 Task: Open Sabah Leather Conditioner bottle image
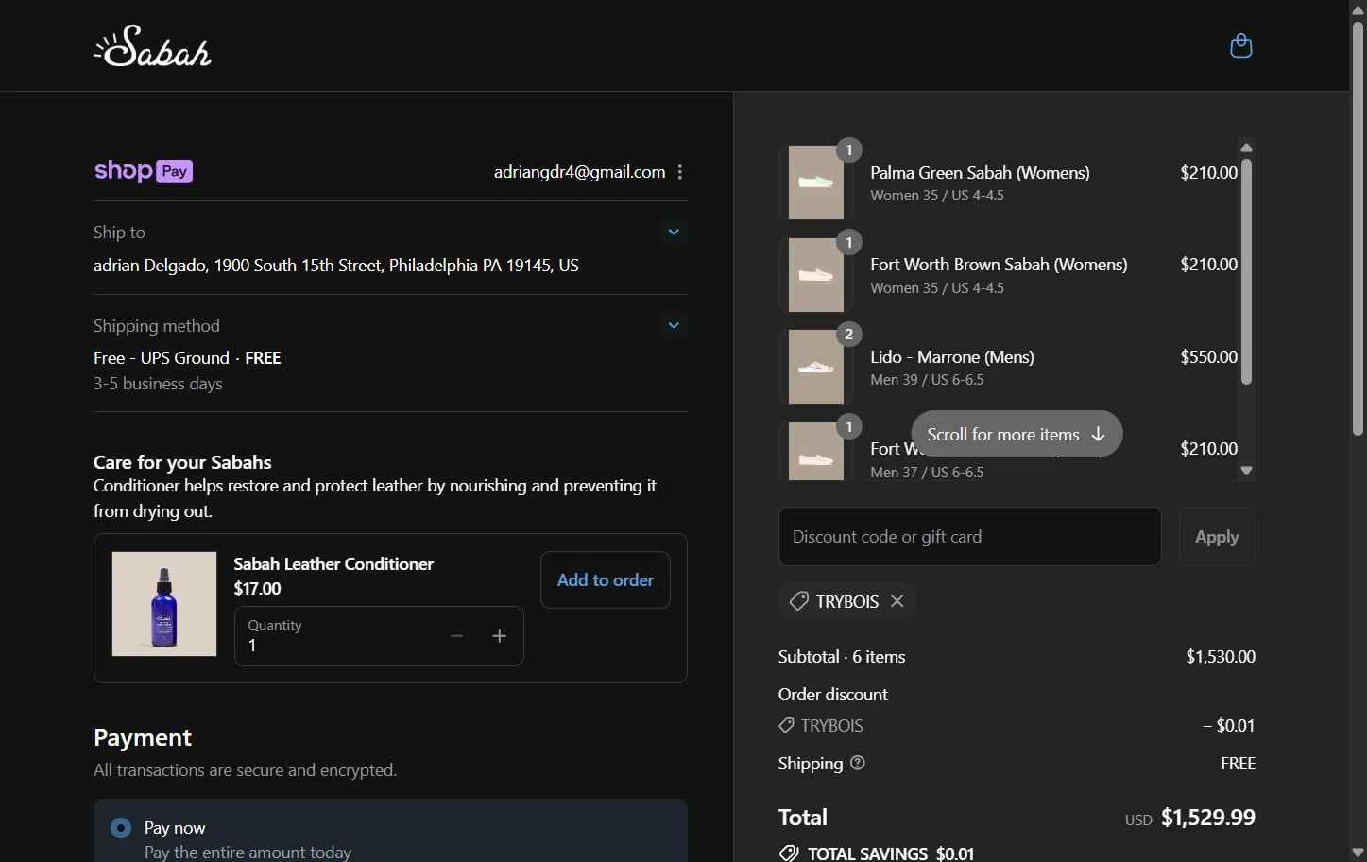point(164,604)
